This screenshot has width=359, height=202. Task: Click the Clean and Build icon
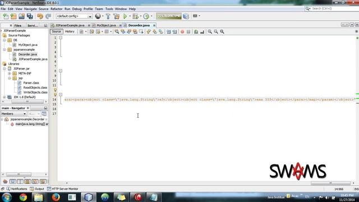116,16
